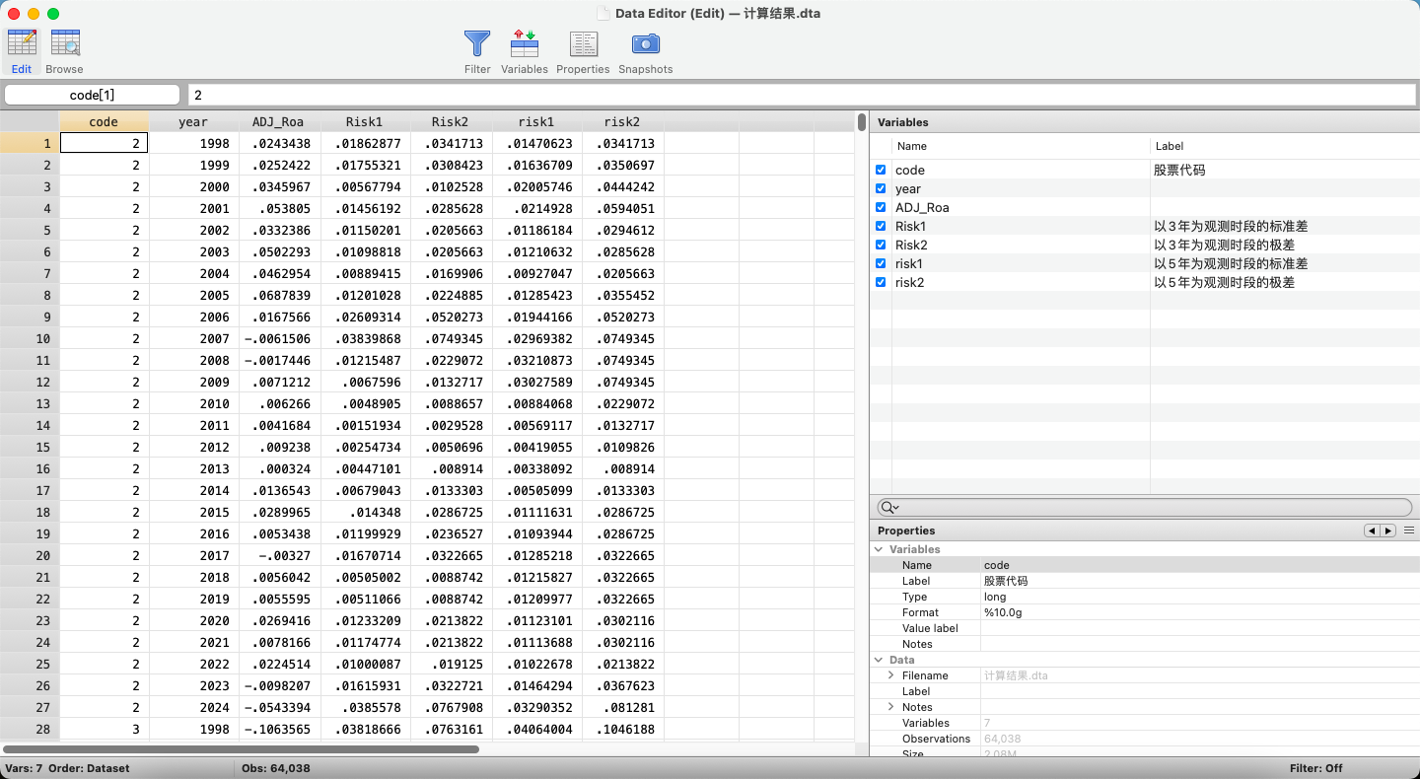Click the cell value input field
The width and height of the screenshot is (1420, 779).
click(801, 96)
